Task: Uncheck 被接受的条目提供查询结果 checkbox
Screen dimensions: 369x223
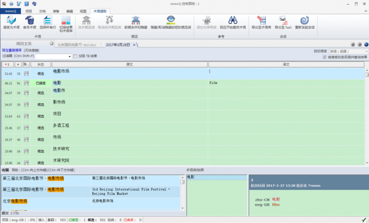Action: (325, 57)
